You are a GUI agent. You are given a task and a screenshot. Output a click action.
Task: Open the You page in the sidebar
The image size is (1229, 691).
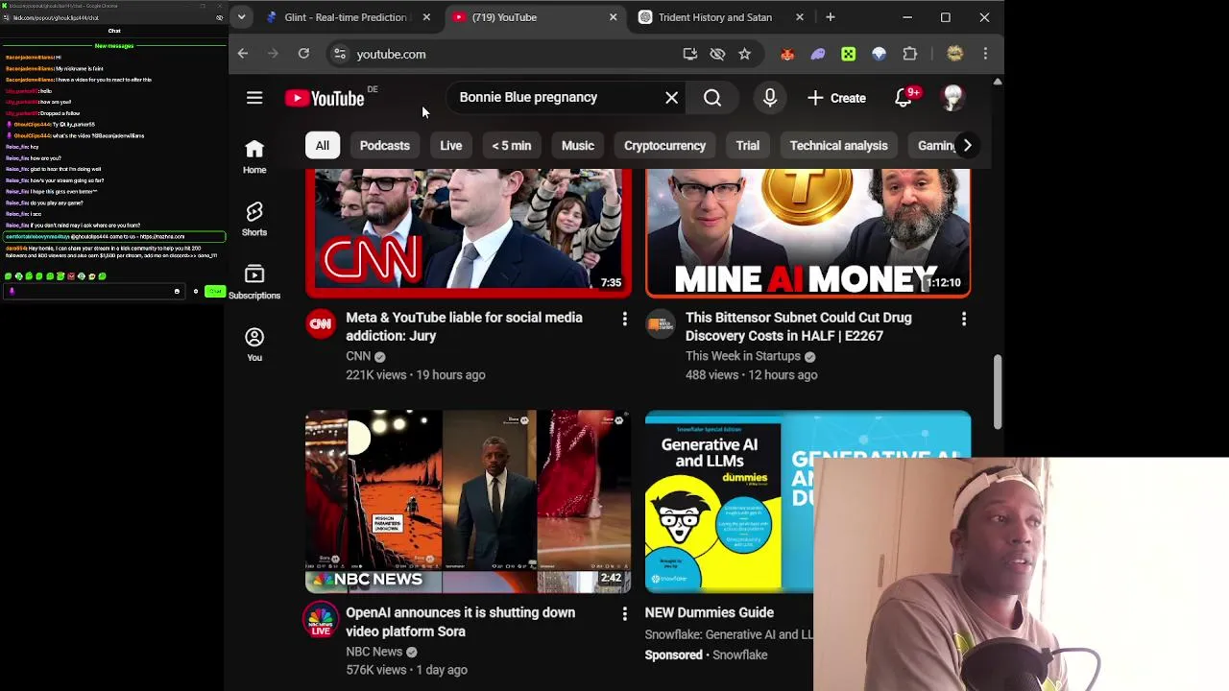tap(254, 345)
